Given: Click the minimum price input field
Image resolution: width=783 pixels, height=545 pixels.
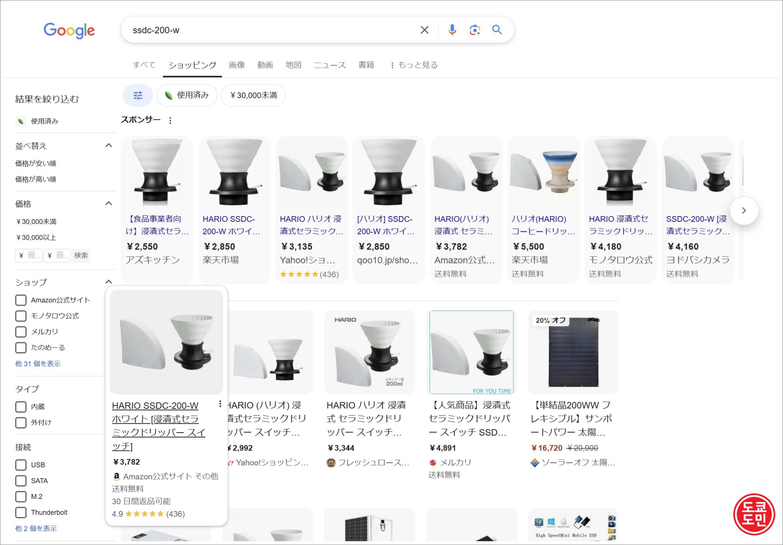Looking at the screenshot, I should pyautogui.click(x=29, y=255).
